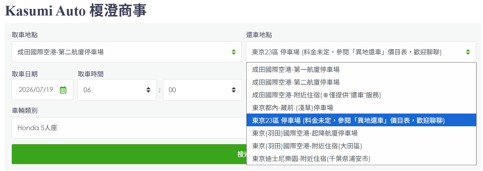This screenshot has width=483, height=171.
Task: Open the calendar icon for pickup date
Action: click(x=63, y=90)
